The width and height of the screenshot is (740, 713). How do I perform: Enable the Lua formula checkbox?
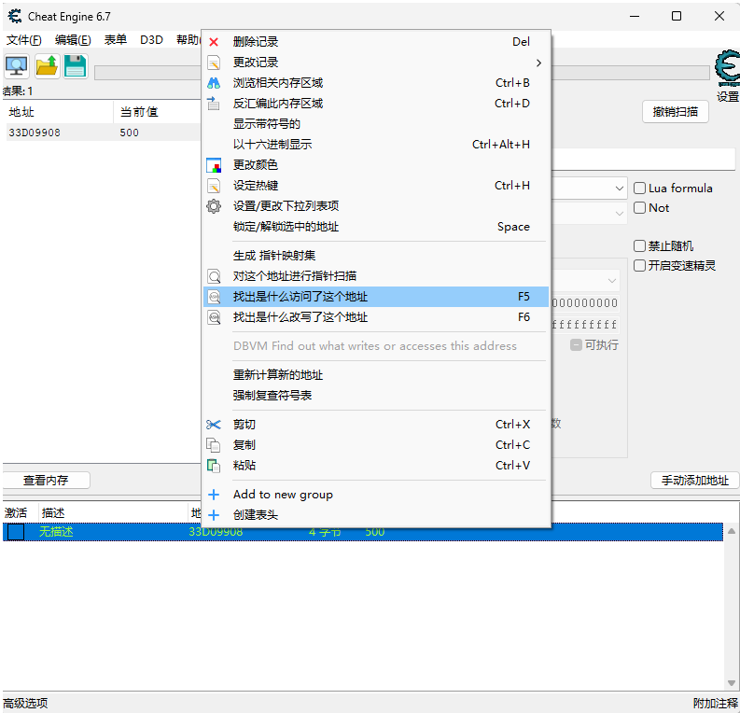[x=640, y=189]
